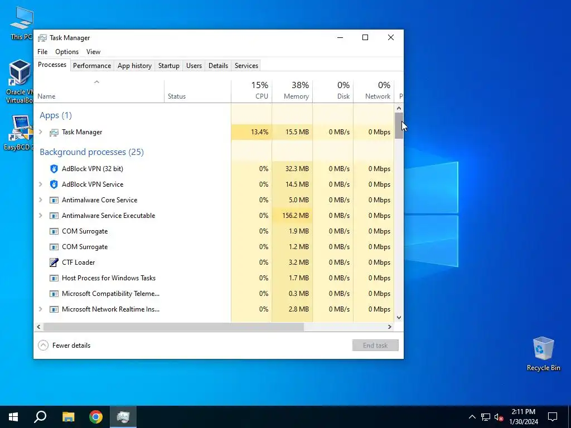Click the CTF Loader pen icon

pos(54,262)
